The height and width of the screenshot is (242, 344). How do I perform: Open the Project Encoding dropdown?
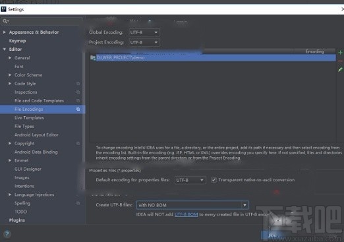144,42
